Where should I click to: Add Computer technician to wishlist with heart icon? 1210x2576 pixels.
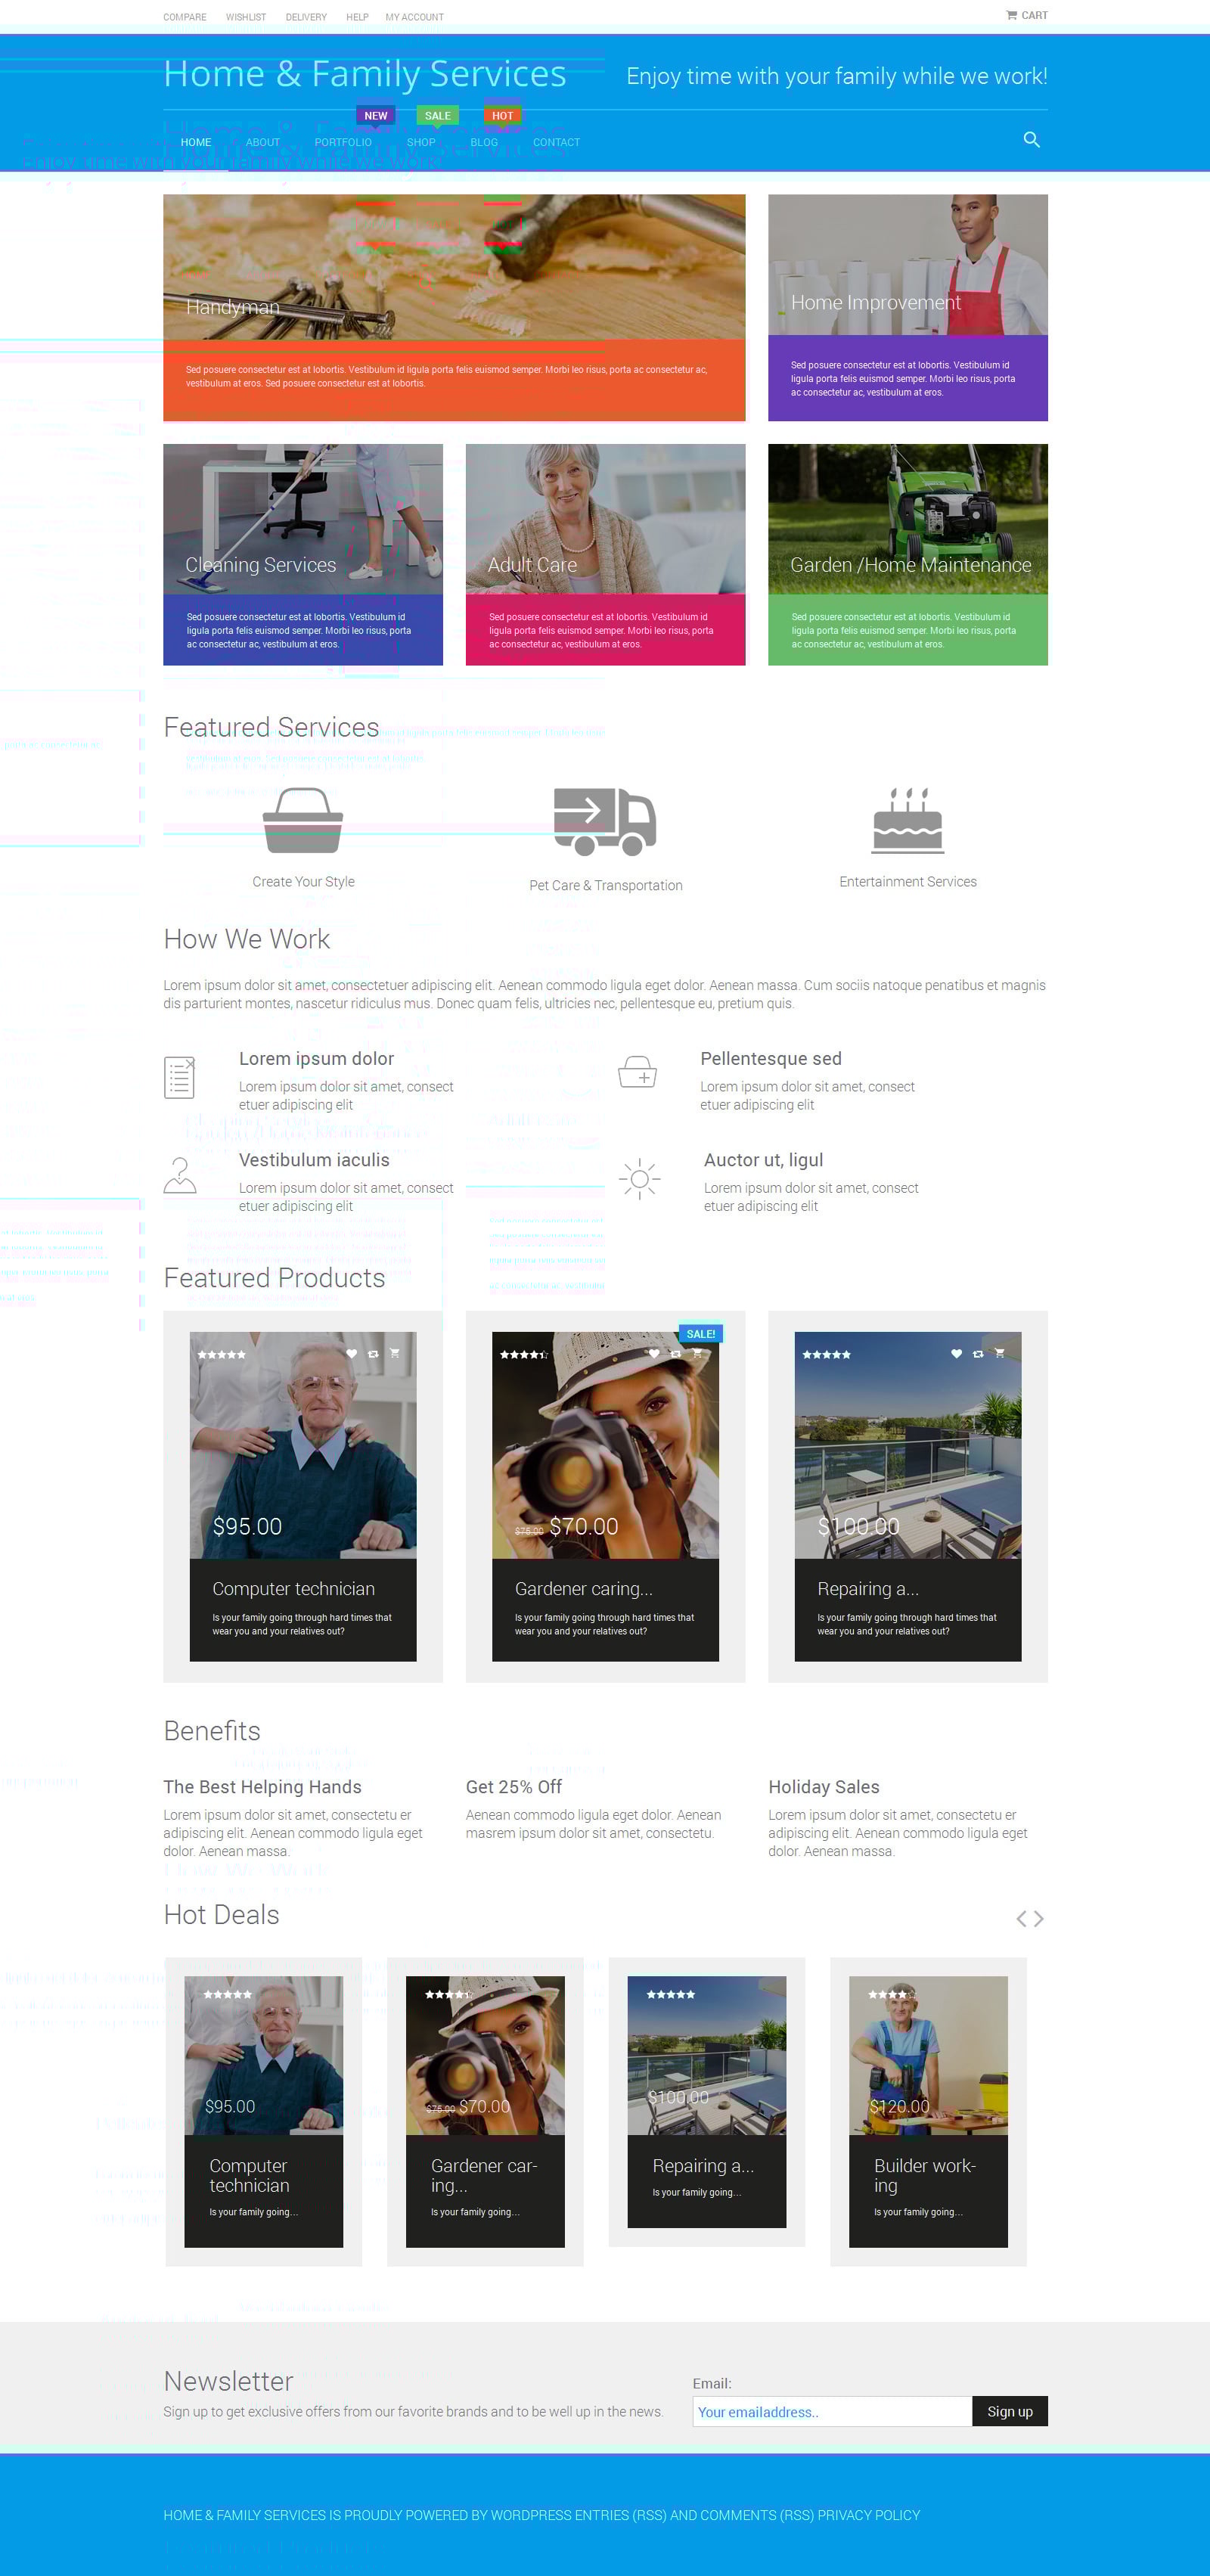click(351, 1353)
